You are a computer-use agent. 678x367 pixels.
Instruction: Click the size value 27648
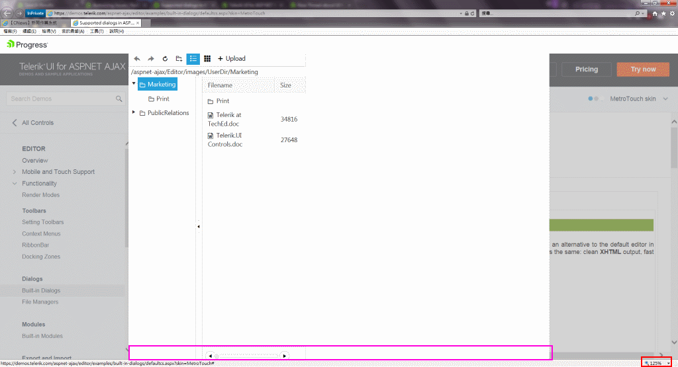tap(289, 140)
